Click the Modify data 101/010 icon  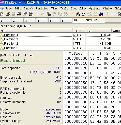(x=66, y=14)
